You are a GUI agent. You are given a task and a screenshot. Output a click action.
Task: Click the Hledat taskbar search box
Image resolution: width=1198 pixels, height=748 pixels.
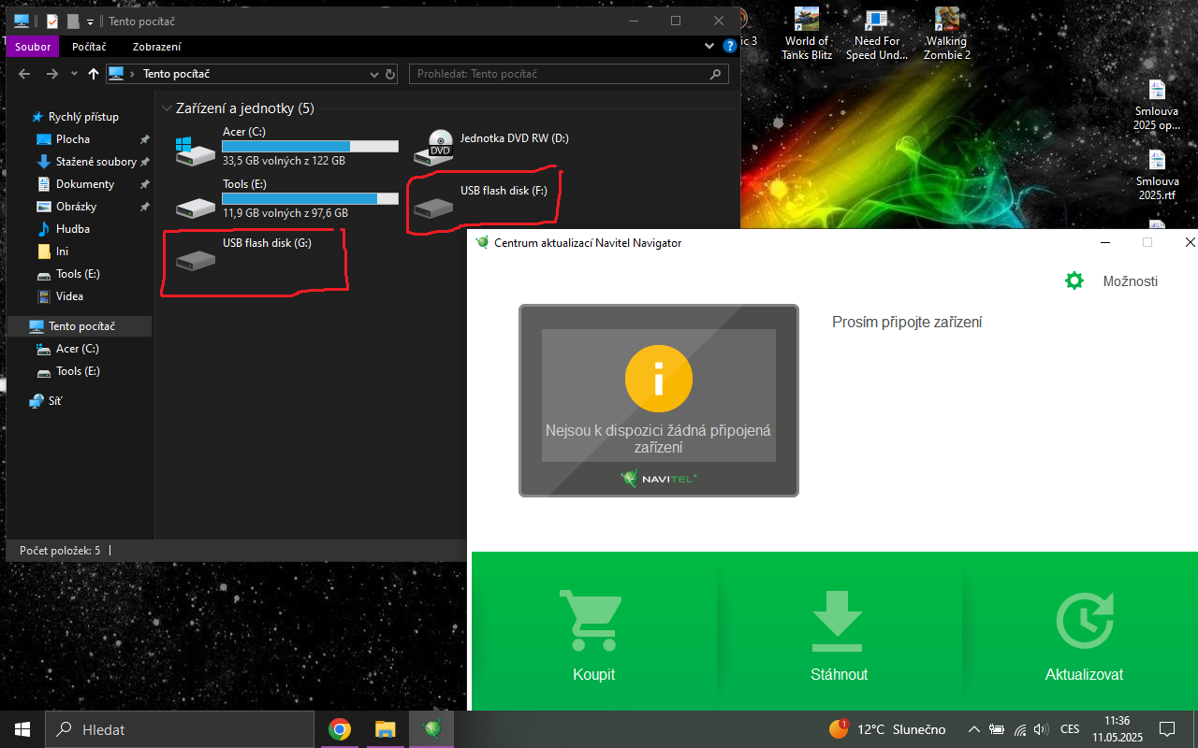click(179, 729)
